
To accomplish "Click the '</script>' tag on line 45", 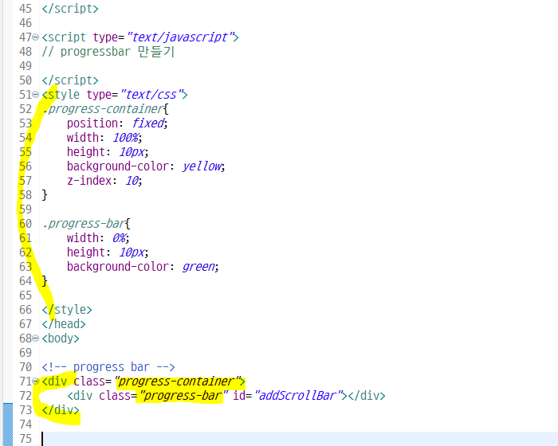I will point(70,9).
